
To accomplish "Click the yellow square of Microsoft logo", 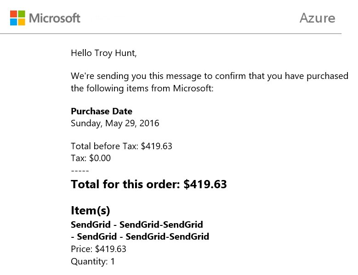I will [22, 22].
